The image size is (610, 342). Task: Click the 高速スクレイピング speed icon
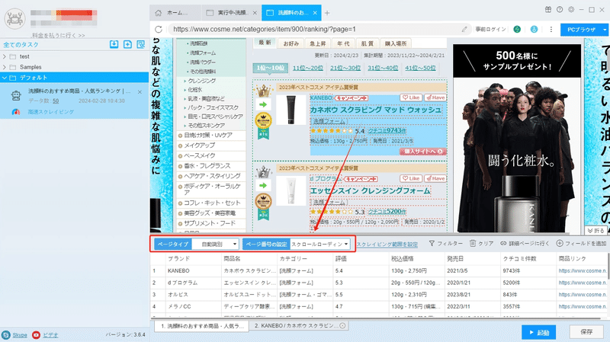(16, 112)
